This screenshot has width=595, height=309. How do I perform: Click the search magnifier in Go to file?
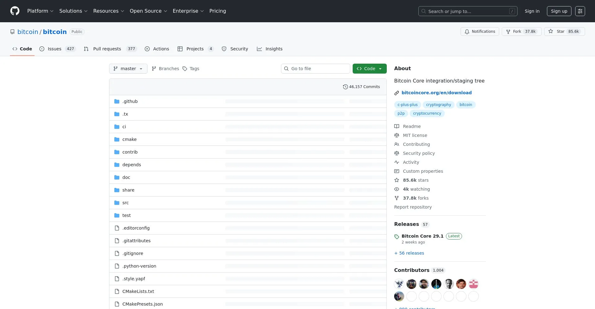tap(286, 69)
